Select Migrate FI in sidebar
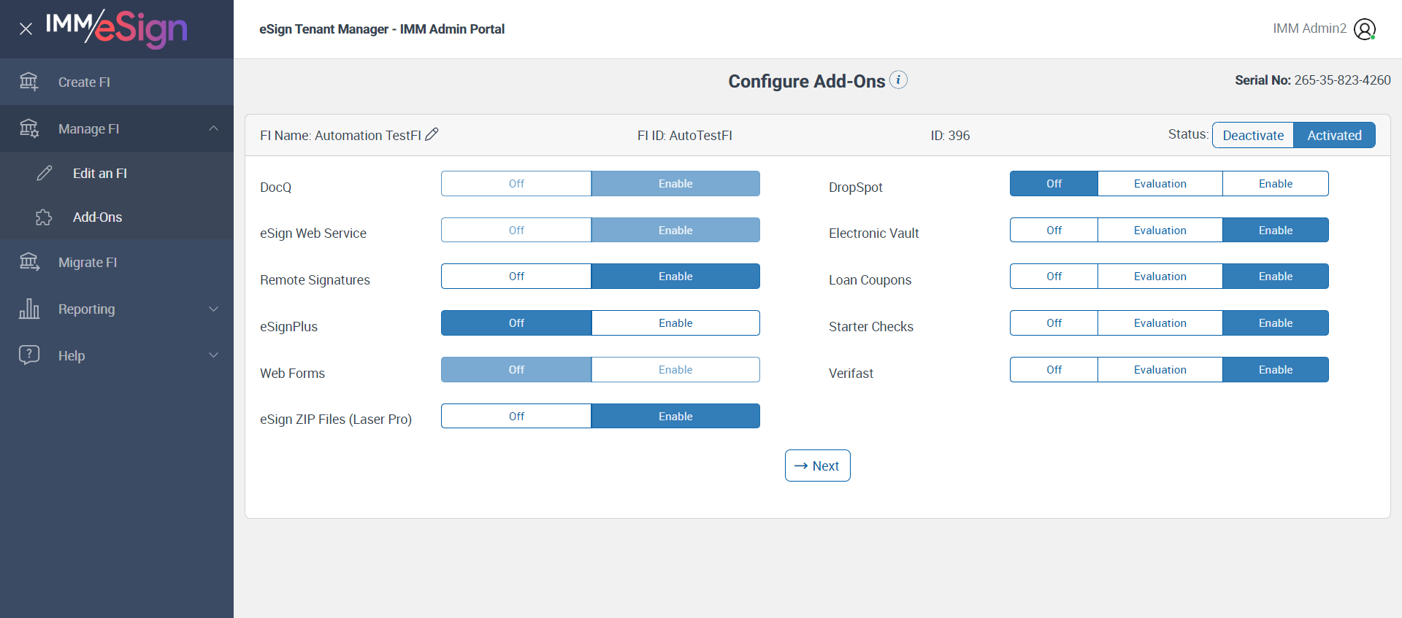The image size is (1402, 618). pos(88,263)
